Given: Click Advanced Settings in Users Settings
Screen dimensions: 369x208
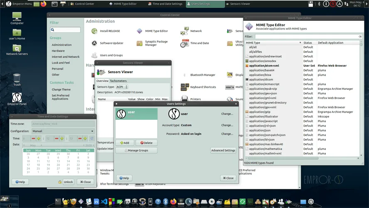Looking at the screenshot, I should click(223, 150).
